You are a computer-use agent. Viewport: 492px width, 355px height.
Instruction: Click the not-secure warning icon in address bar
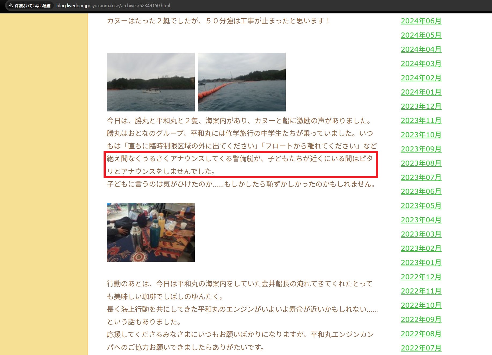pos(11,6)
